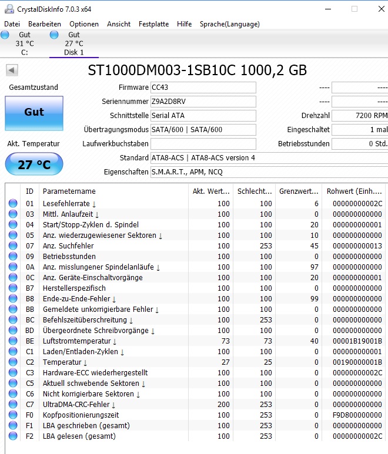Image resolution: width=388 pixels, height=454 pixels.
Task: Open the Festplatte menu
Action: point(153,24)
